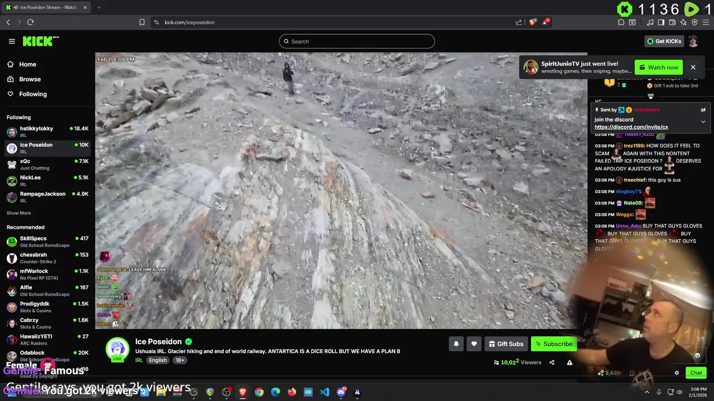Open Discord from the taskbar

341,392
